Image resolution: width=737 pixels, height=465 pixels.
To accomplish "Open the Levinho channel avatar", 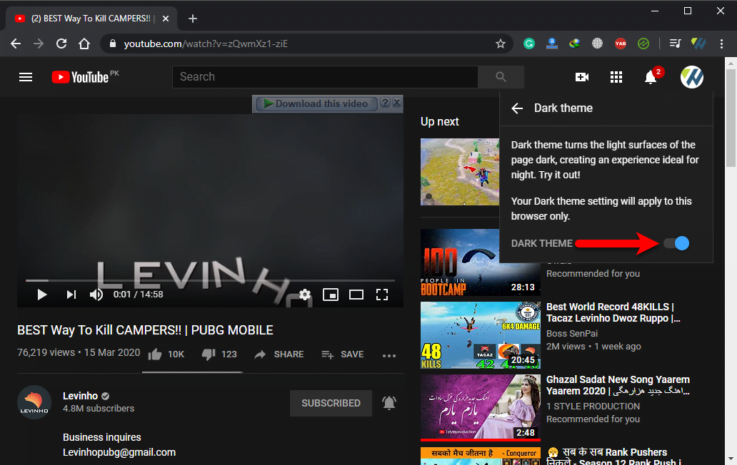I will click(34, 402).
